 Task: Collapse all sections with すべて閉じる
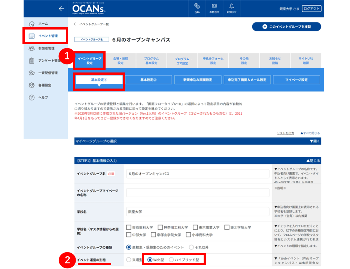[310, 133]
